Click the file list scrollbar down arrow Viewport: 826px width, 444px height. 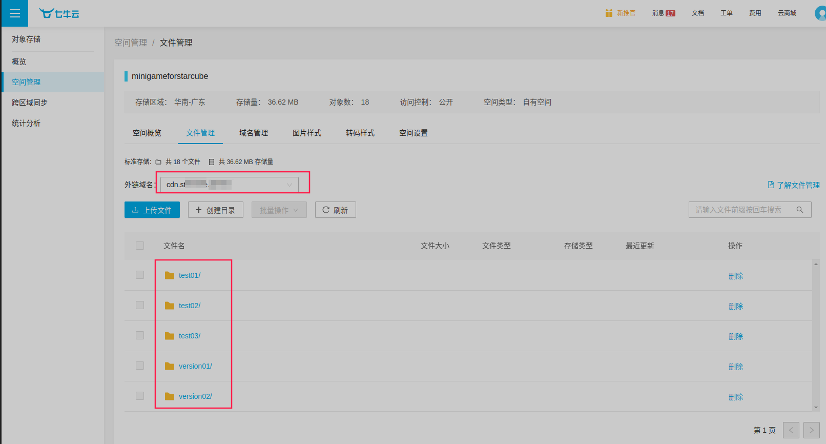click(816, 408)
